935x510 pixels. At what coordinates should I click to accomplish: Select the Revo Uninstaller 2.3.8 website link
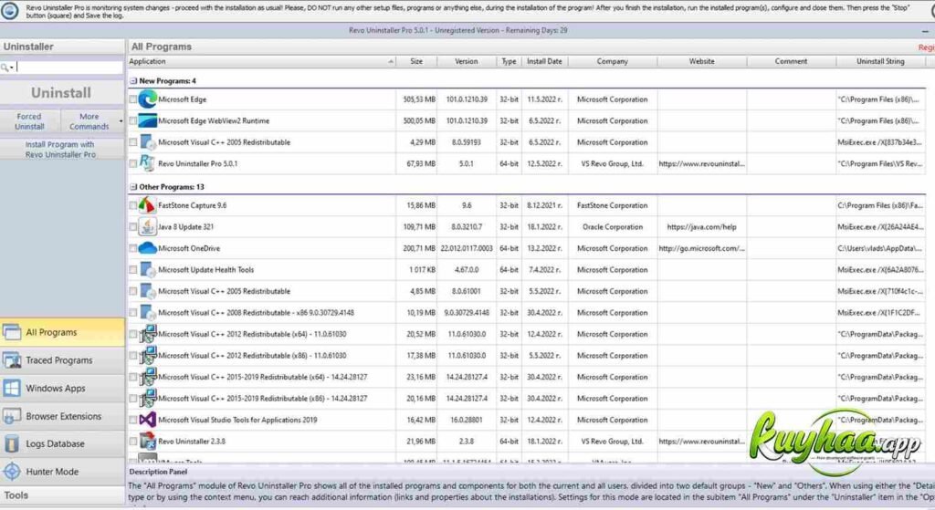point(702,442)
